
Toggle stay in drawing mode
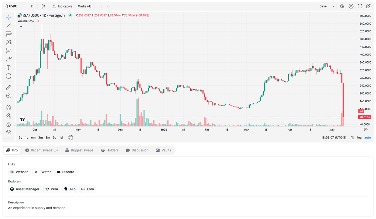(x=8, y=116)
